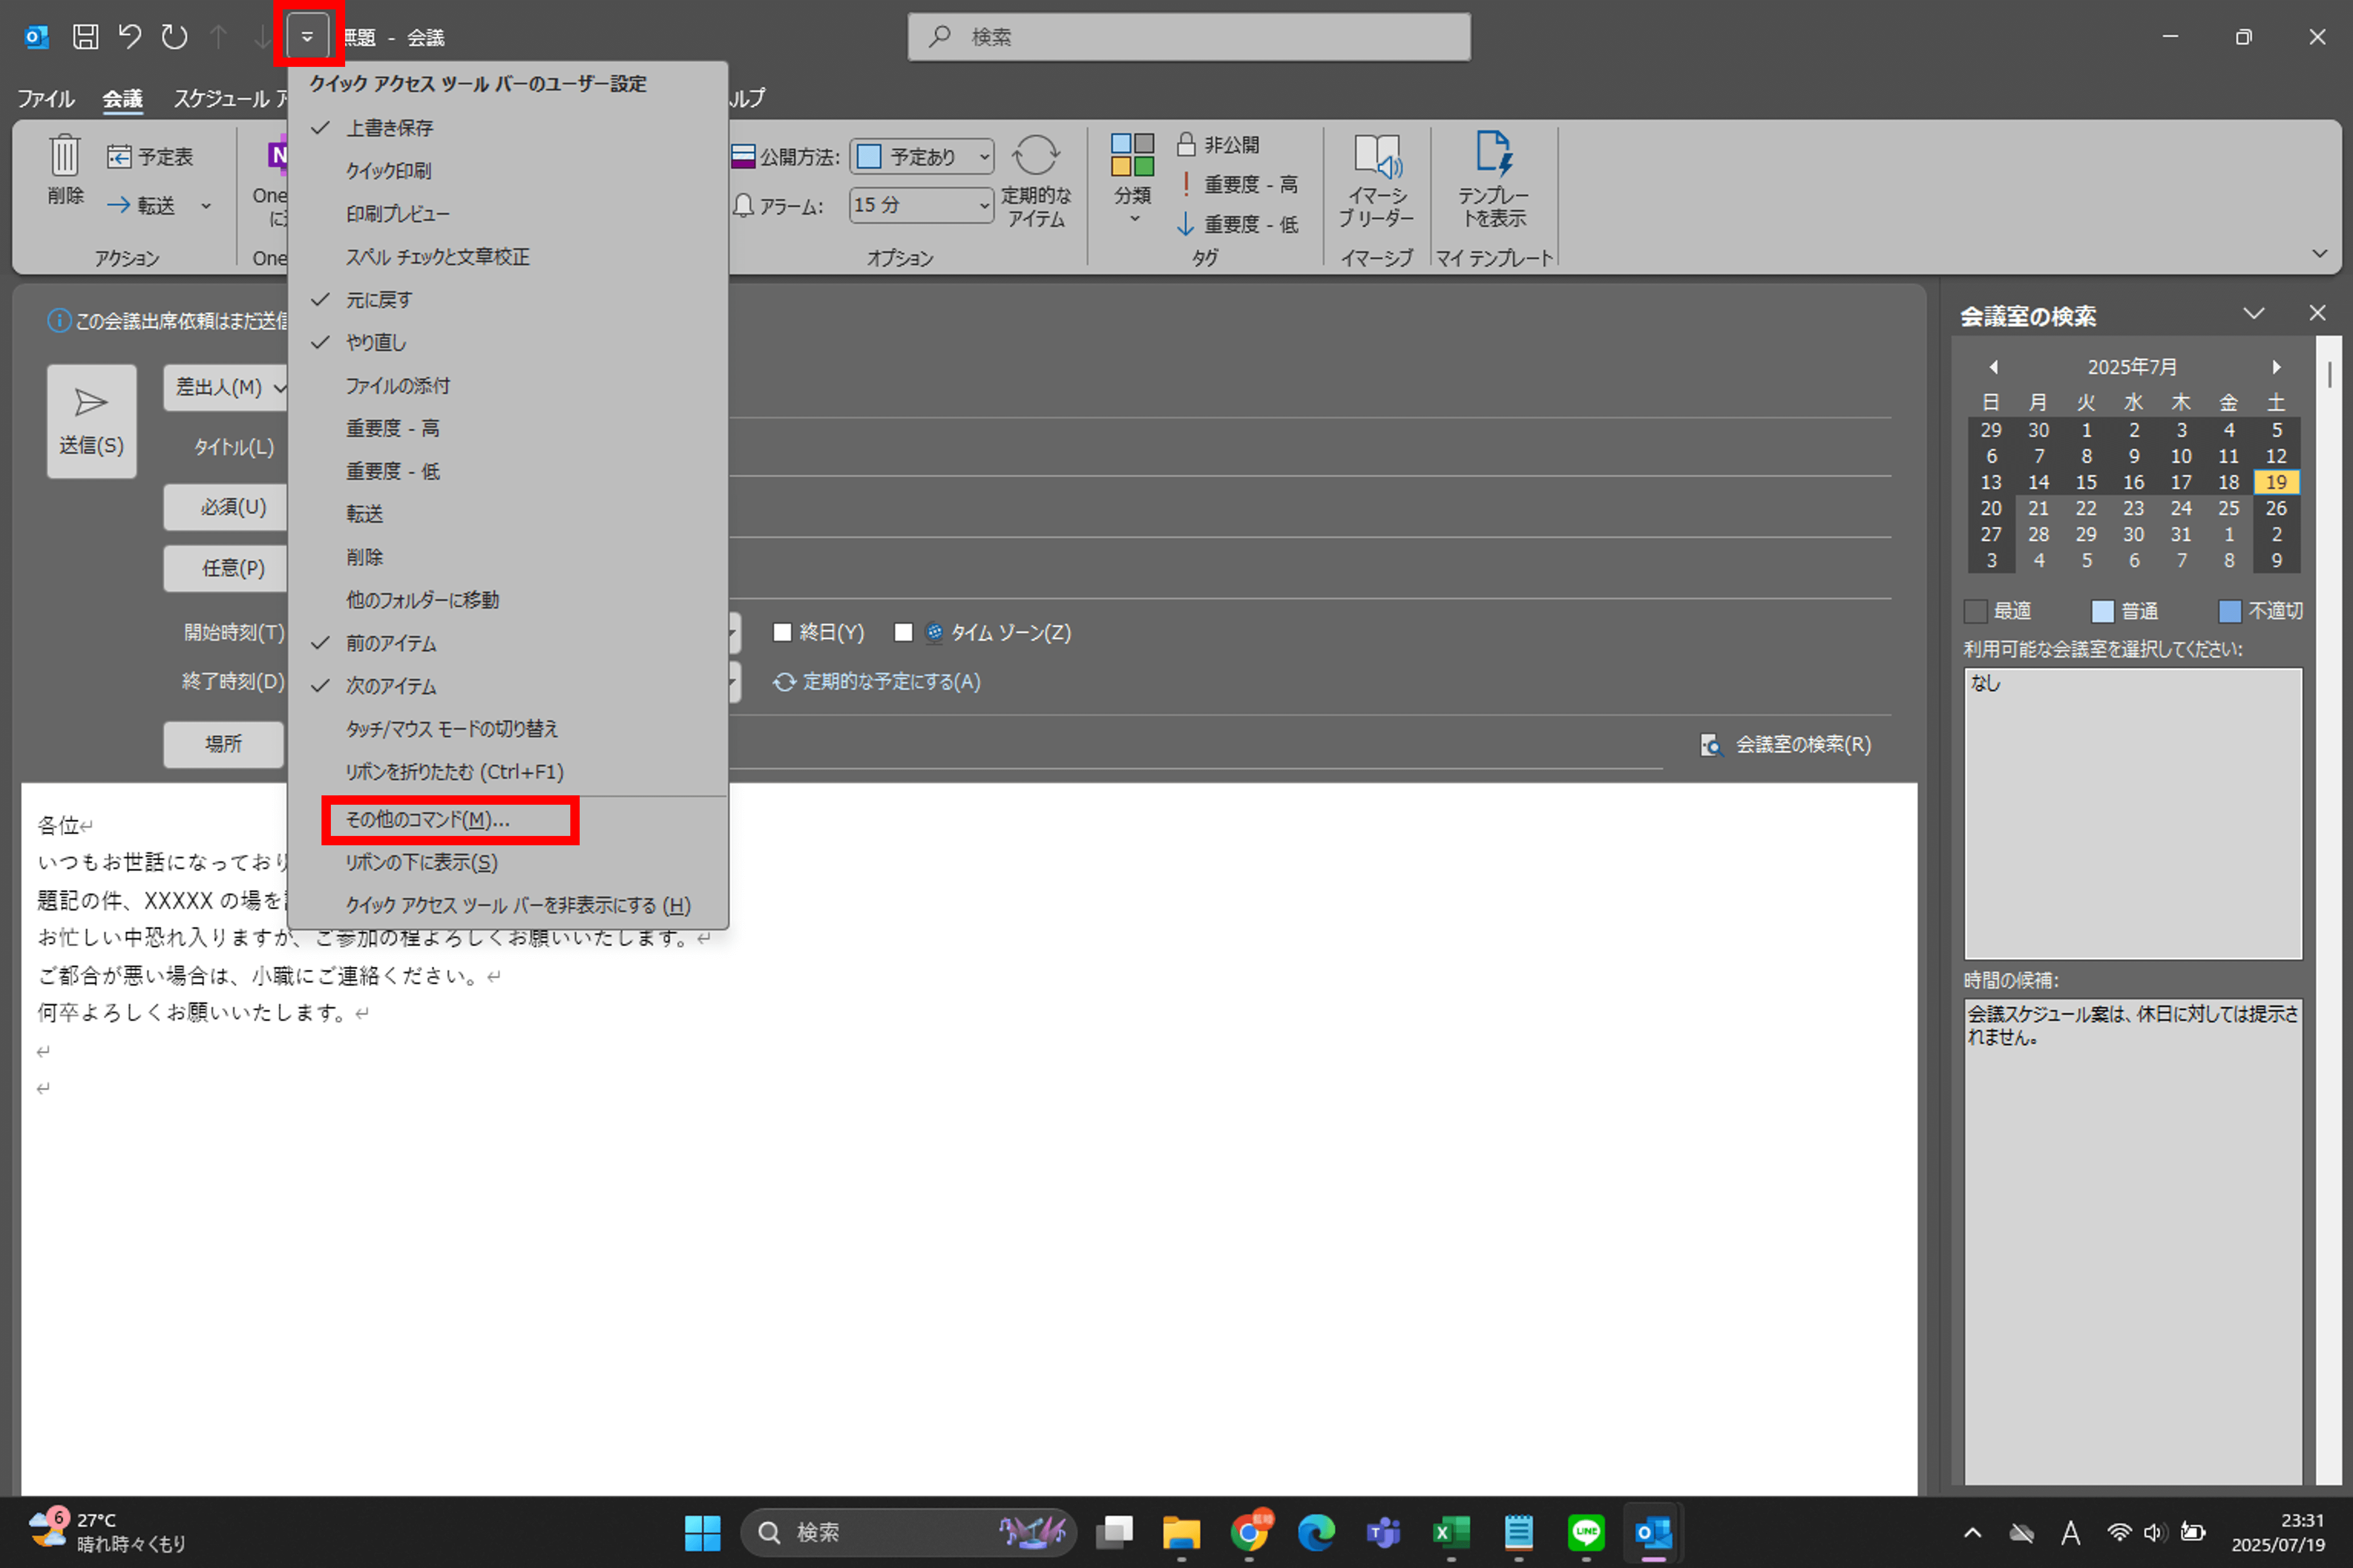Choose その他のコマンド(M)... menu item
This screenshot has height=1568, width=2353.
[x=507, y=820]
